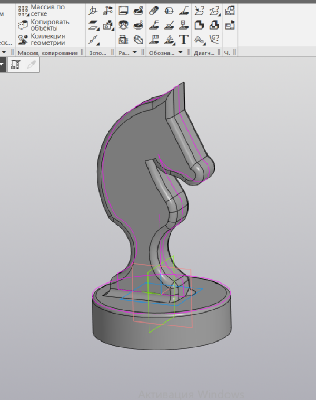Click mass-center properties icon in Диагн... panel

pos(214,25)
